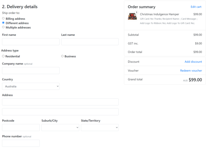Open the Country dropdown showing Australia

click(31, 86)
